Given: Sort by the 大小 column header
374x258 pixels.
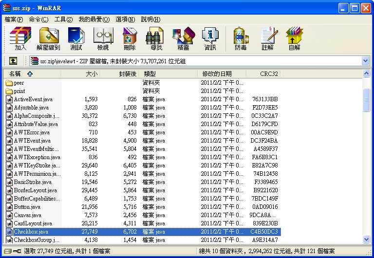Looking at the screenshot, I should pos(81,74).
